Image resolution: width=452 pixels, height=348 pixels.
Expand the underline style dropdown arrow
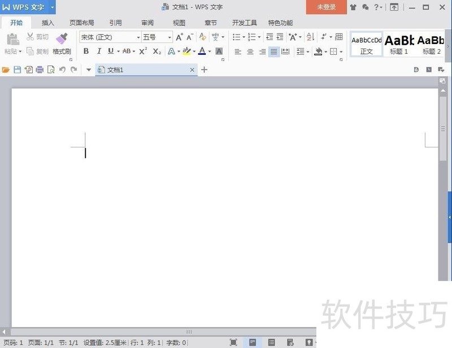tap(118, 51)
